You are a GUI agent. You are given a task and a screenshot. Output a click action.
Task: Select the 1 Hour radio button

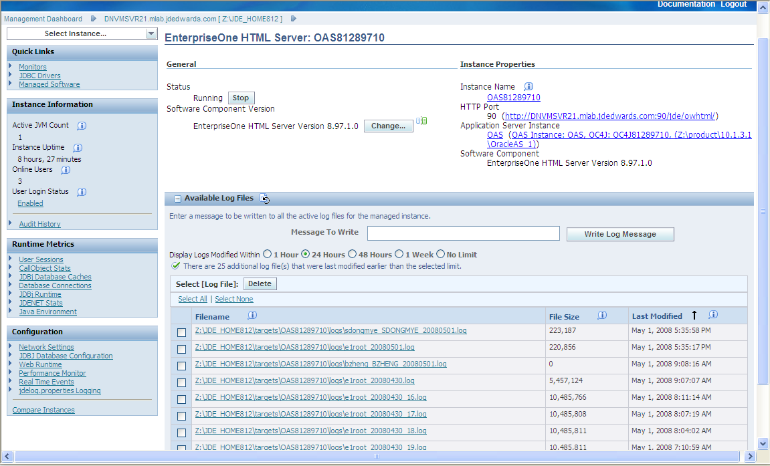[x=267, y=254]
